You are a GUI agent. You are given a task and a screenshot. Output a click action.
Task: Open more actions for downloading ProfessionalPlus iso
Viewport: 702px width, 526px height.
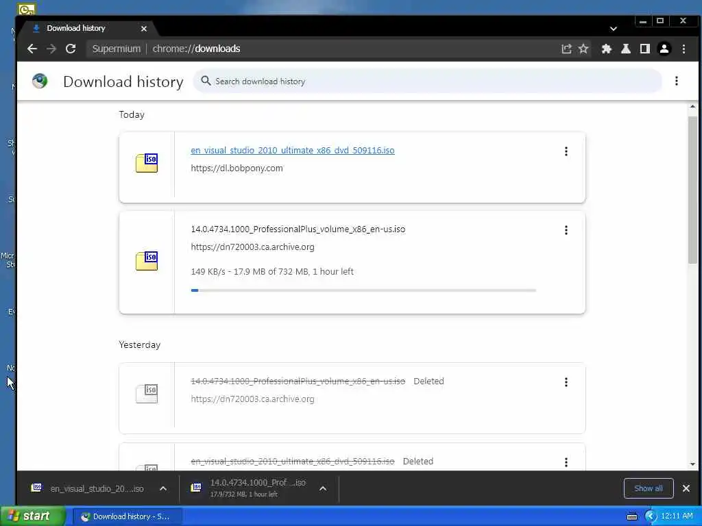click(566, 230)
